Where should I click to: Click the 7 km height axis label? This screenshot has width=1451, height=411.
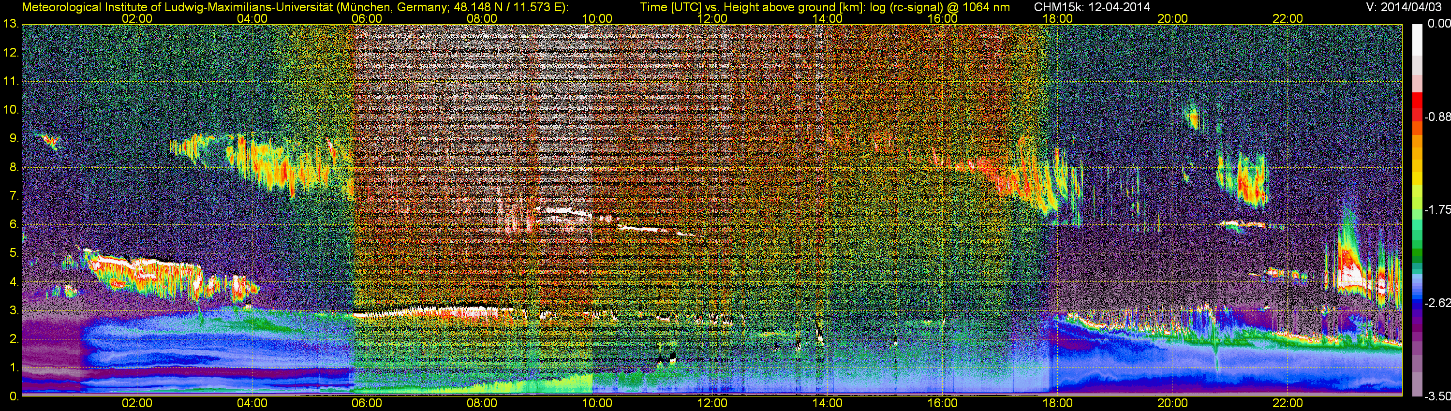[x=14, y=196]
